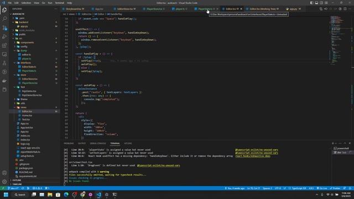Click the notifications bell in status bar
This screenshot has width=354, height=199.
[x=350, y=188]
